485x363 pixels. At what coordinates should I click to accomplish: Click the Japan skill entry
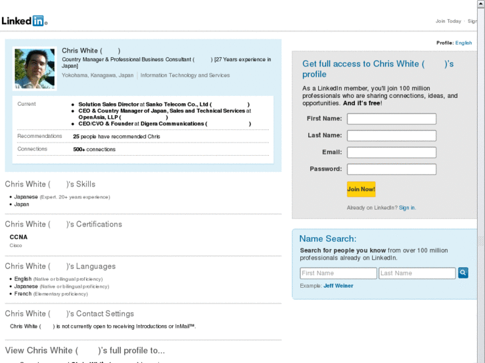click(x=21, y=204)
